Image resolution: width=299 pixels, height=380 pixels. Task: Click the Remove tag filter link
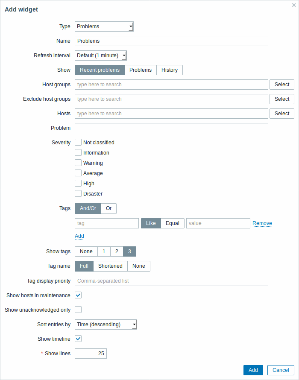tap(262, 223)
